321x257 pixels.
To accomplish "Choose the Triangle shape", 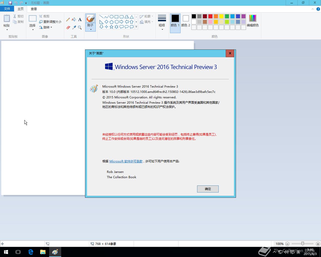I will [x=131, y=17].
